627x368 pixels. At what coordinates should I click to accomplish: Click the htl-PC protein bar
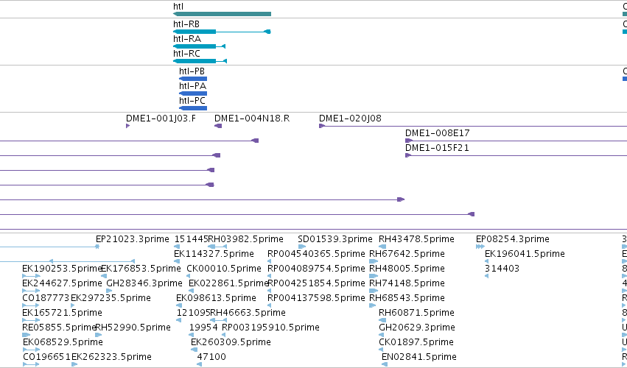click(x=193, y=108)
